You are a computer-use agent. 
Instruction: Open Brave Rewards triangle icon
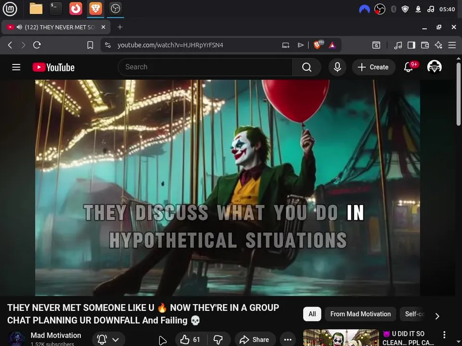point(332,45)
